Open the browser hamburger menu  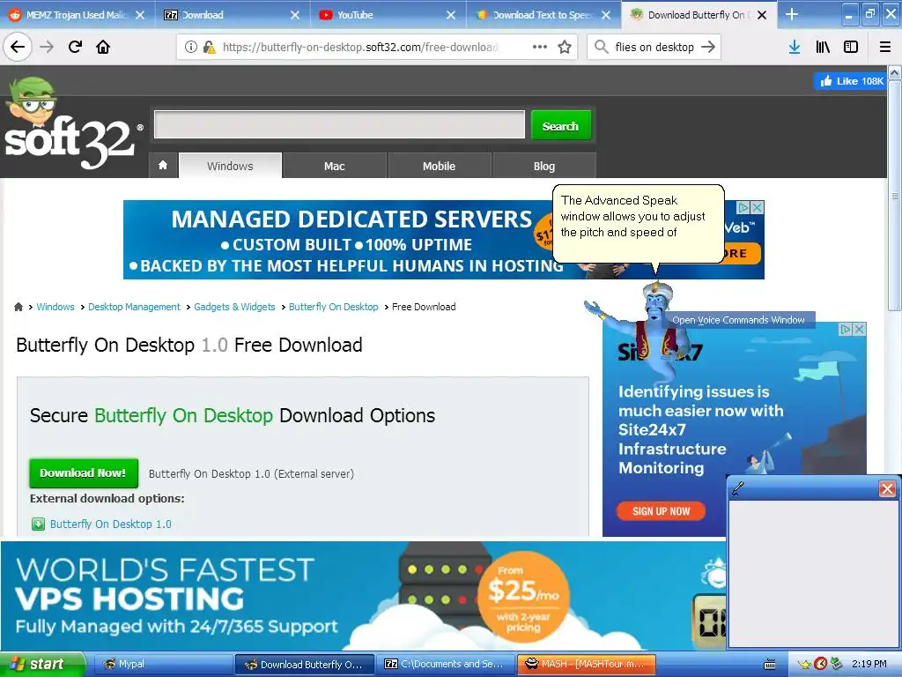tap(885, 47)
